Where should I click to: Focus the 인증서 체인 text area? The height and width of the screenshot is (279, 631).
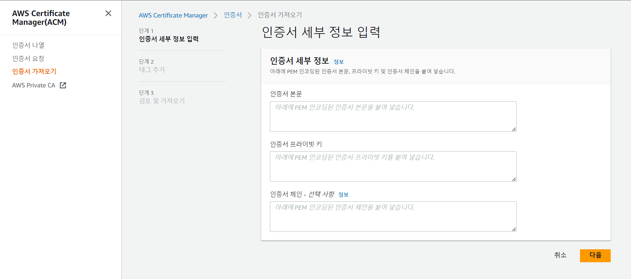393,216
